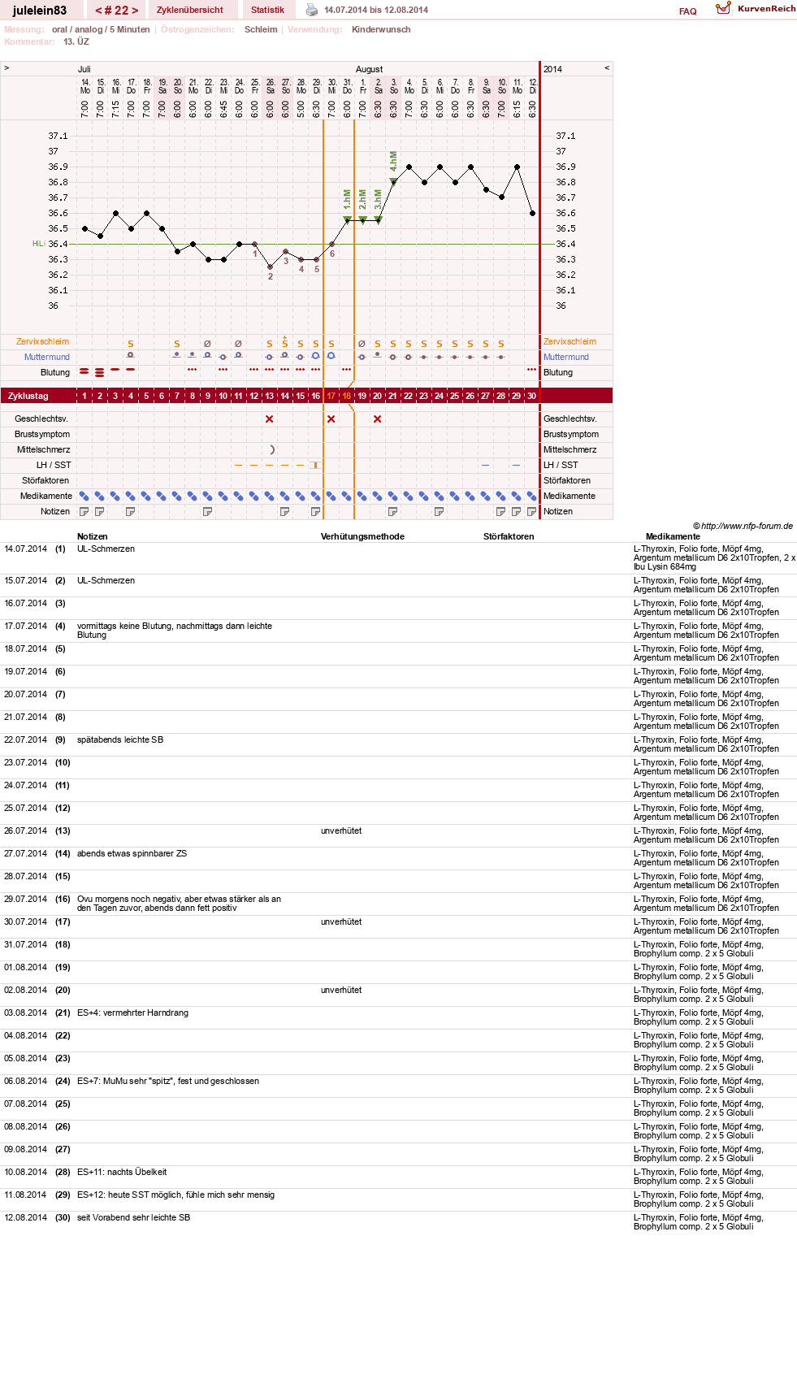Click the medication pill icon for cycle day 1

click(84, 497)
